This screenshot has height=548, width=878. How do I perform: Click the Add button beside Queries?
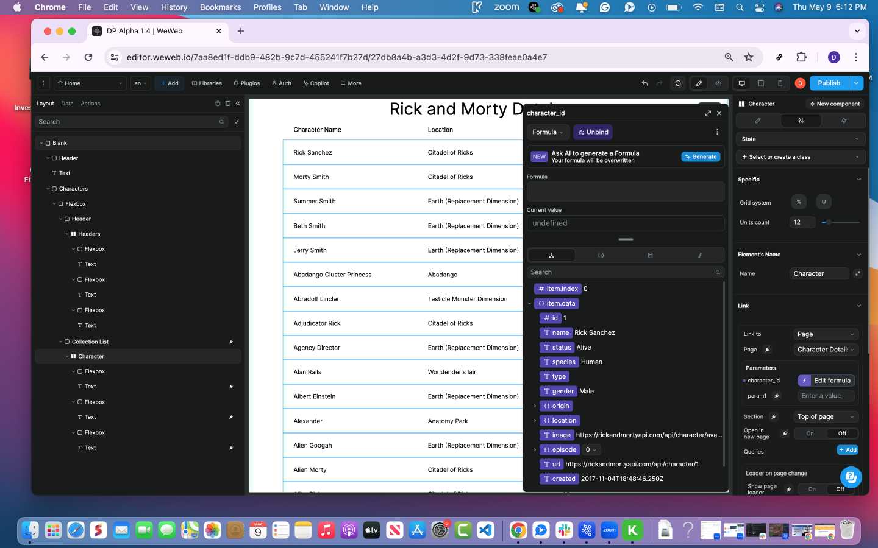pyautogui.click(x=848, y=450)
